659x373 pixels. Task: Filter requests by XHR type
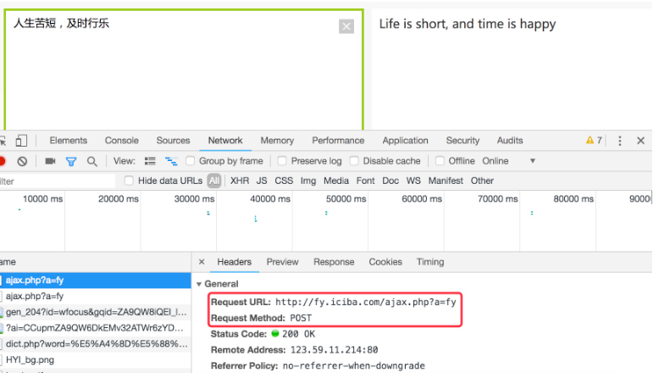(x=240, y=181)
